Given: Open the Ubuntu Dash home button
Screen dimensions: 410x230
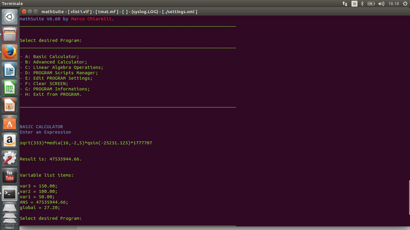Looking at the screenshot, I should tap(10, 17).
